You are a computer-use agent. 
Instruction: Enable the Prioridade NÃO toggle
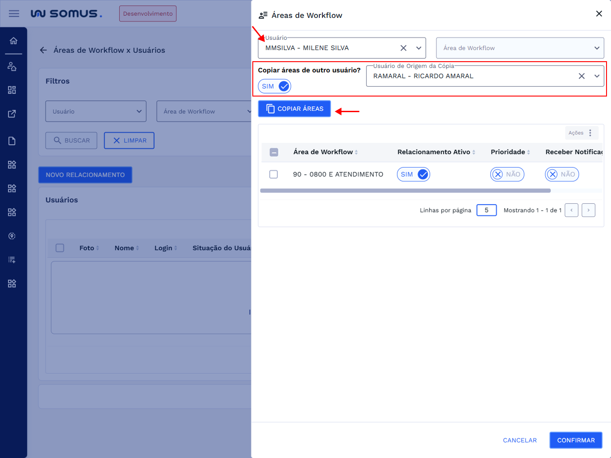point(507,174)
